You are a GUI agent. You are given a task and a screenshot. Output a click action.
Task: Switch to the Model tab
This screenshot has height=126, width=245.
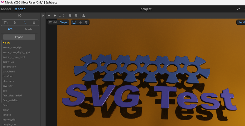tap(6, 9)
